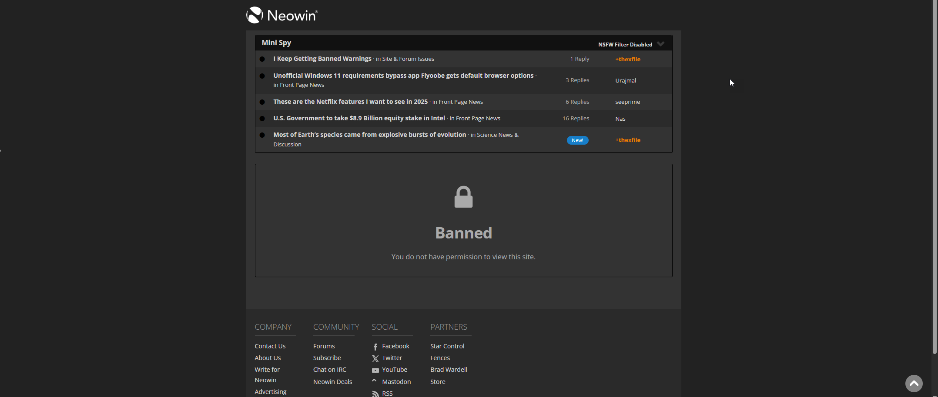The height and width of the screenshot is (397, 938).
Task: Open the U.S. Government Intel stake topic
Action: [359, 118]
